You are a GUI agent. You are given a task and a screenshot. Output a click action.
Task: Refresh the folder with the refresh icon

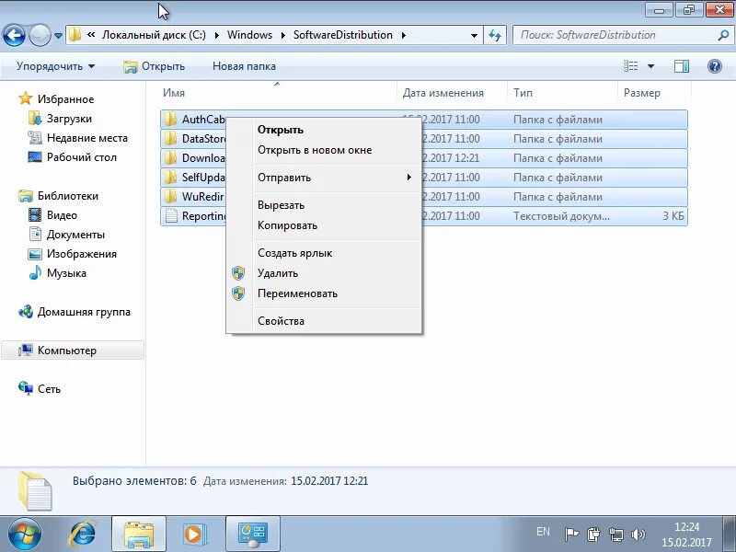click(x=495, y=35)
